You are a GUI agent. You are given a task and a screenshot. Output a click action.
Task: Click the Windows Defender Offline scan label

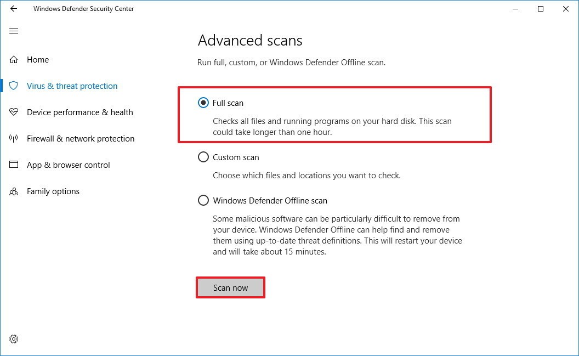click(270, 201)
